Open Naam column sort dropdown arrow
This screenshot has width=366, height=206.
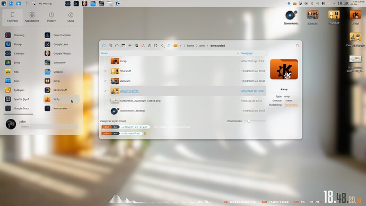point(238,53)
